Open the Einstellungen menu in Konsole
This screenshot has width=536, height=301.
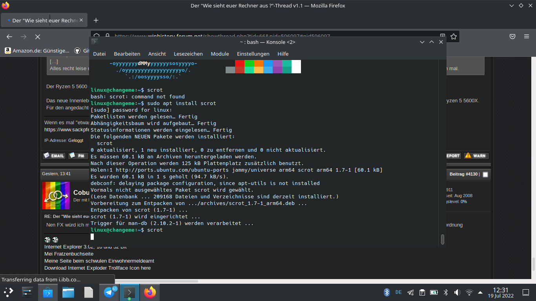pyautogui.click(x=253, y=54)
